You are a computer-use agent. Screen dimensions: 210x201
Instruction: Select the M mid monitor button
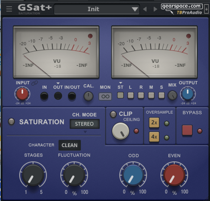point(151,95)
